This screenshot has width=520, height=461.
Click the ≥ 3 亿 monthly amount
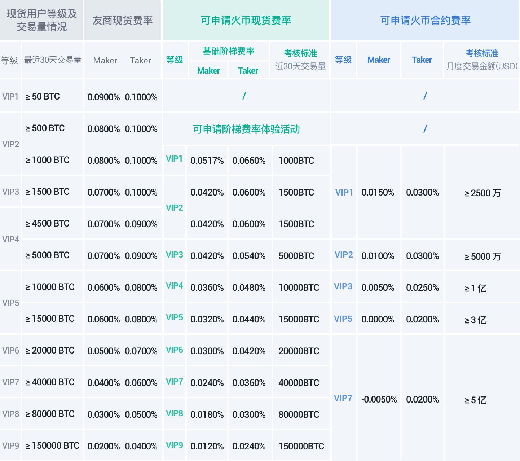[476, 320]
